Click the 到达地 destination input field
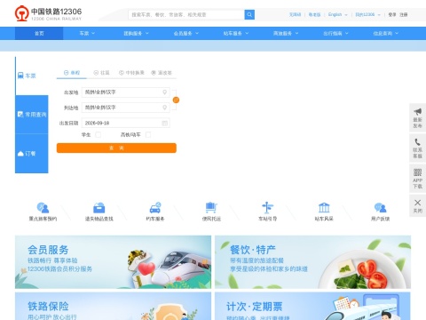Screen dimensions: 426x320 point(125,108)
